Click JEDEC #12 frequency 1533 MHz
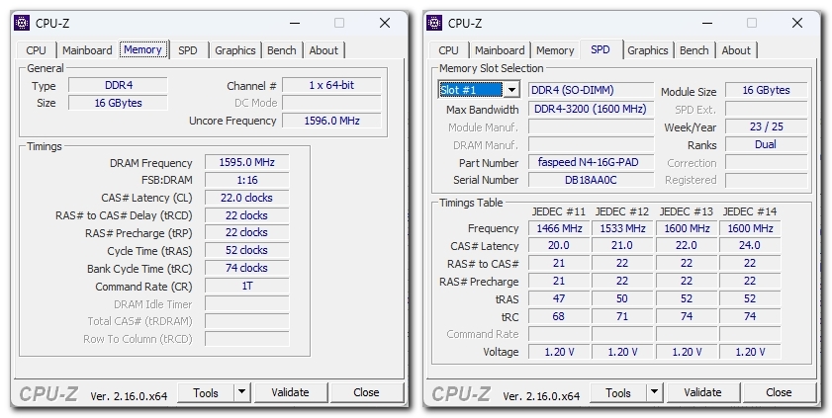Image resolution: width=832 pixels, height=418 pixels. [623, 228]
